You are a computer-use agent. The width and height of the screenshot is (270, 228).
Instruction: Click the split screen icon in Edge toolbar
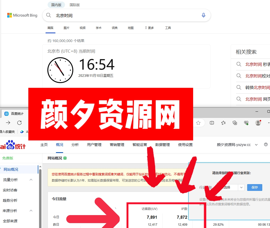pyautogui.click(x=212, y=123)
